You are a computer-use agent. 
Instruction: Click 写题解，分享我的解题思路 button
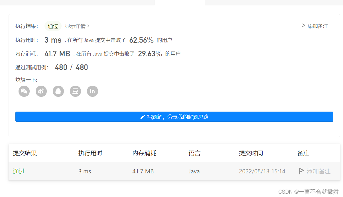click(x=174, y=117)
